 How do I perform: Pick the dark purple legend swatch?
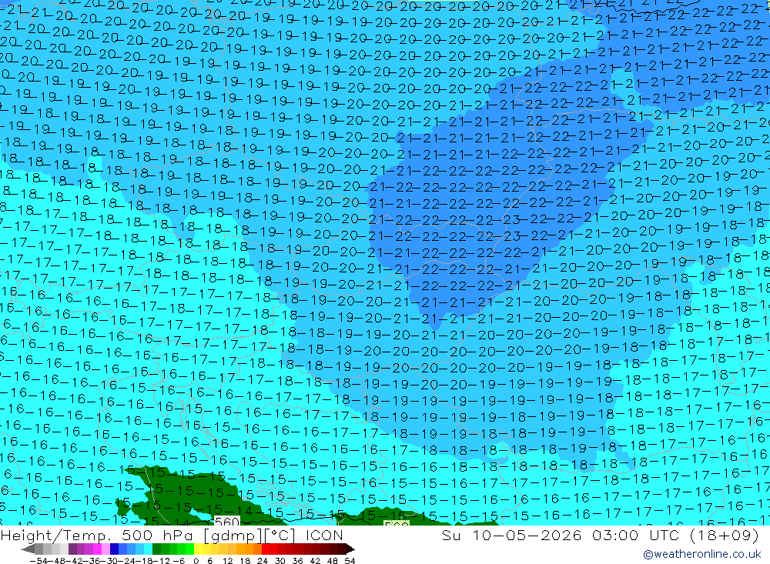pos(72,549)
